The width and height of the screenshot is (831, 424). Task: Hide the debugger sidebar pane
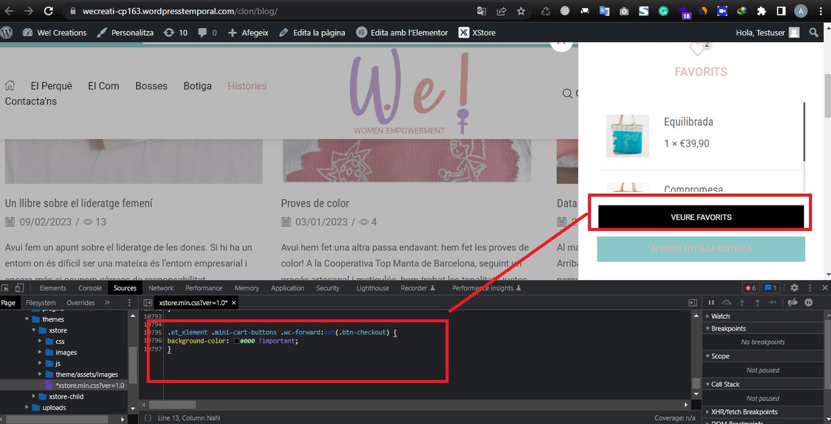pos(692,303)
